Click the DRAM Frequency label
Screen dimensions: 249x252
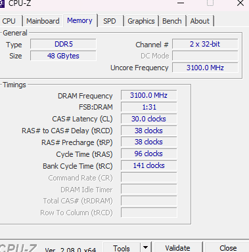pos(85,96)
